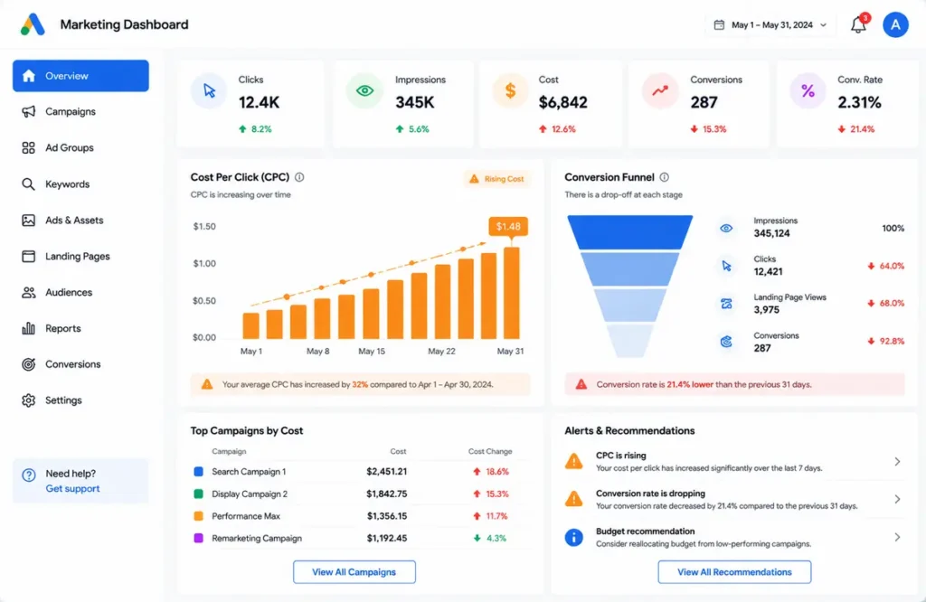The height and width of the screenshot is (602, 926).
Task: Click Conversion rate is 21.4% lower banner
Action: 734,385
